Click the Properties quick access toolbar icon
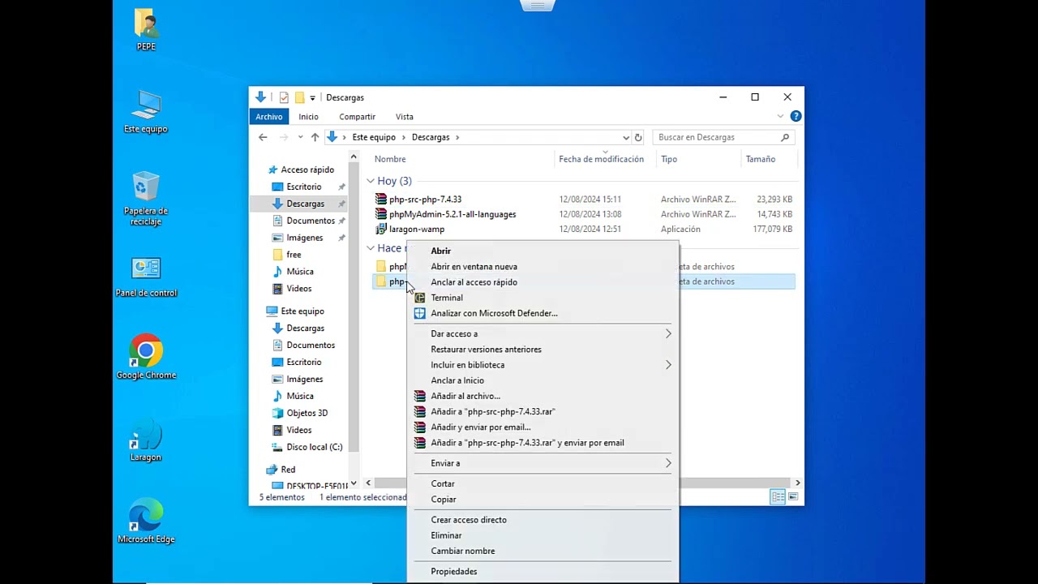 [284, 97]
